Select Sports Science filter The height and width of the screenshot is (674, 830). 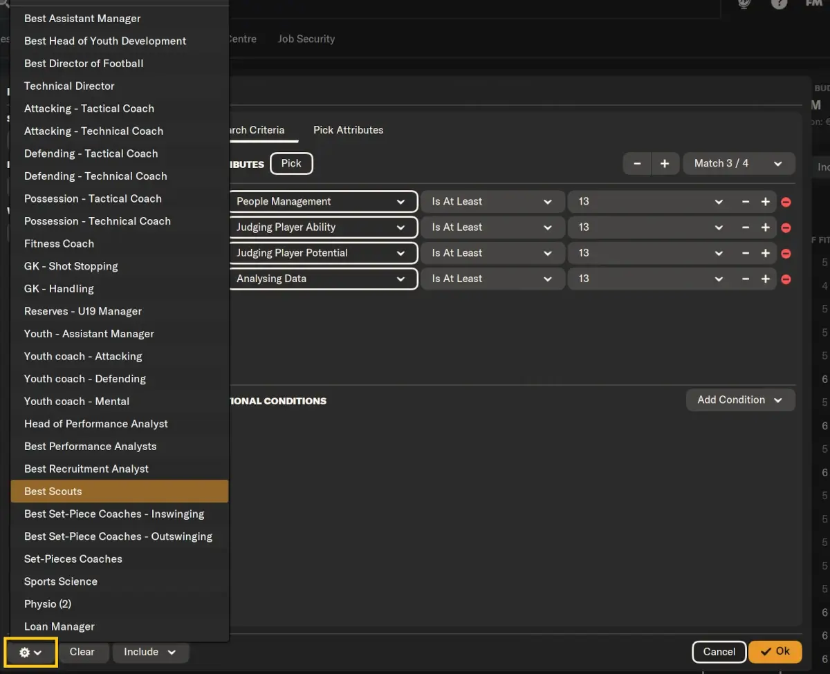120,581
